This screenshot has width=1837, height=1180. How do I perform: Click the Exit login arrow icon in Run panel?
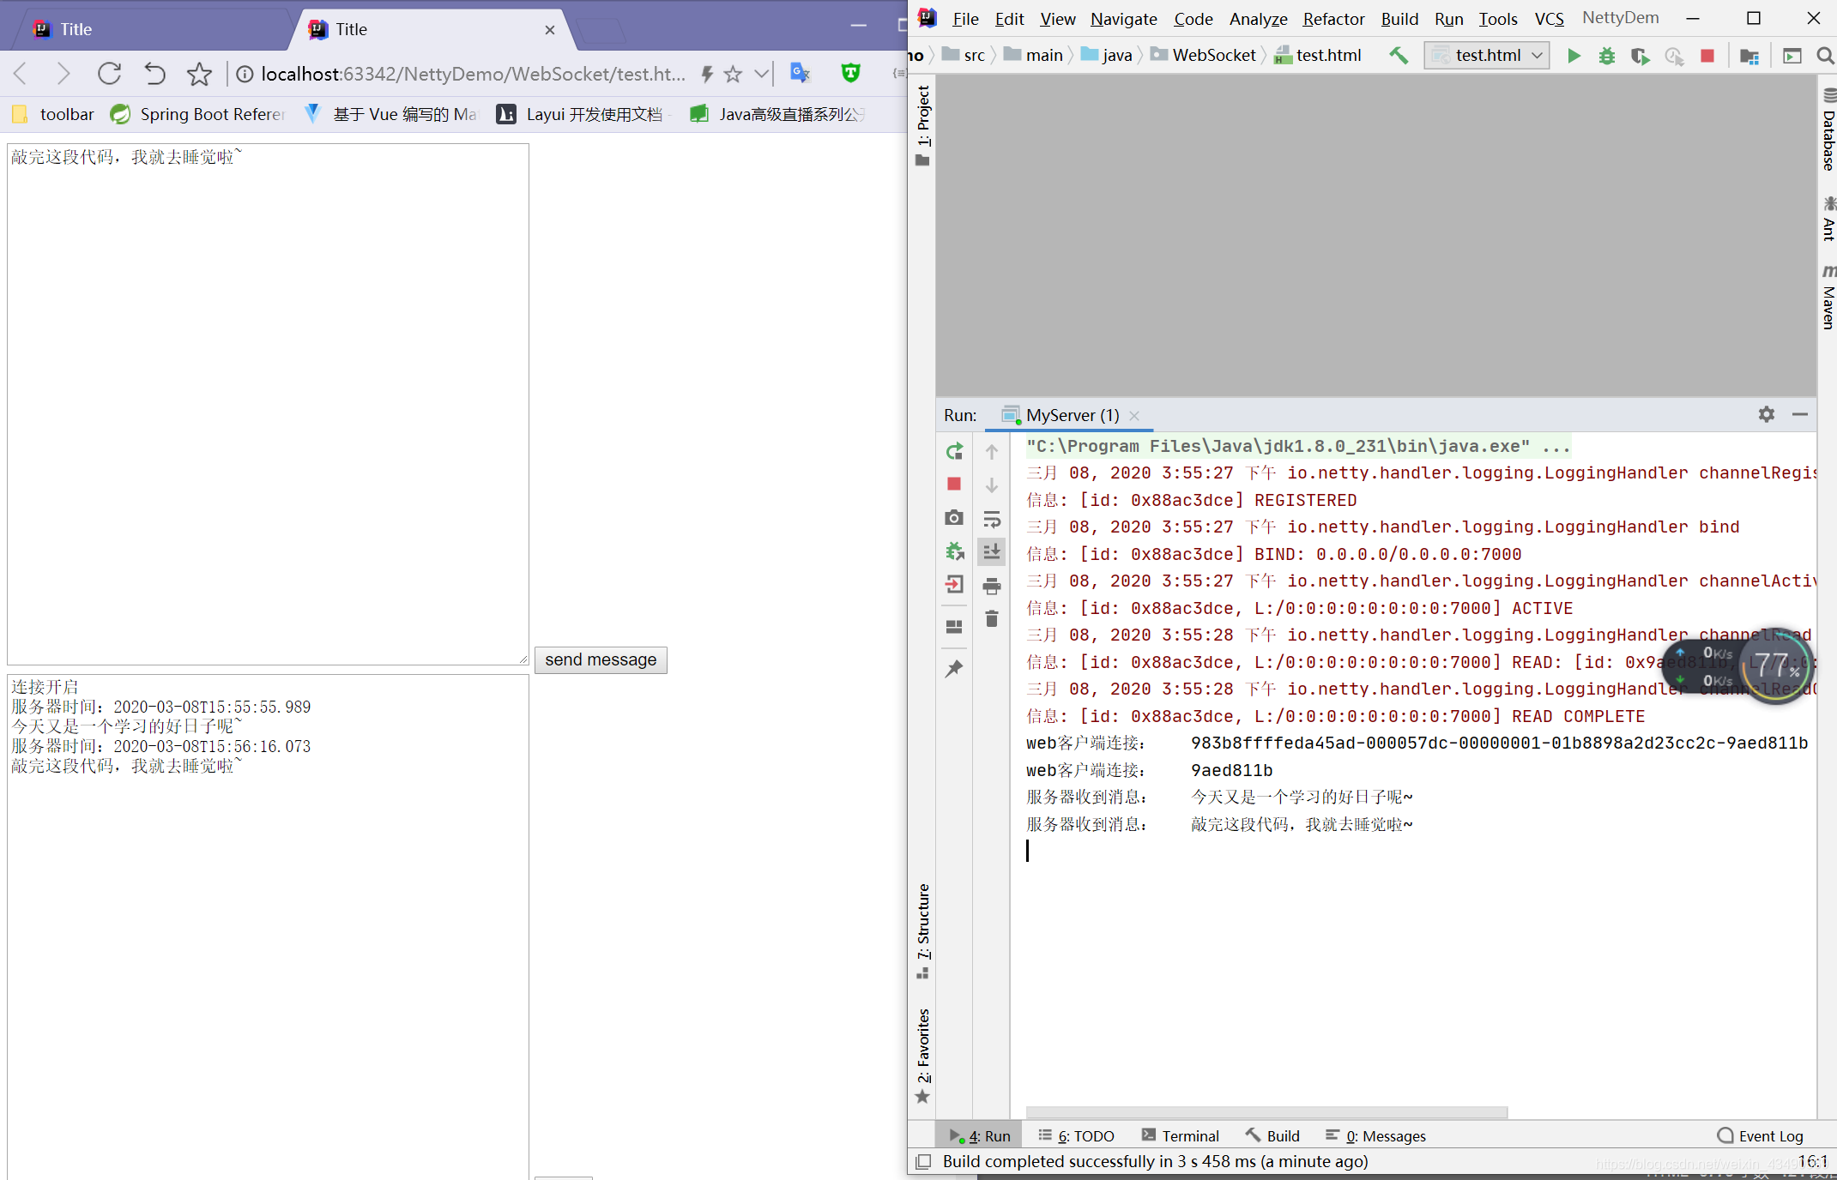click(x=954, y=585)
